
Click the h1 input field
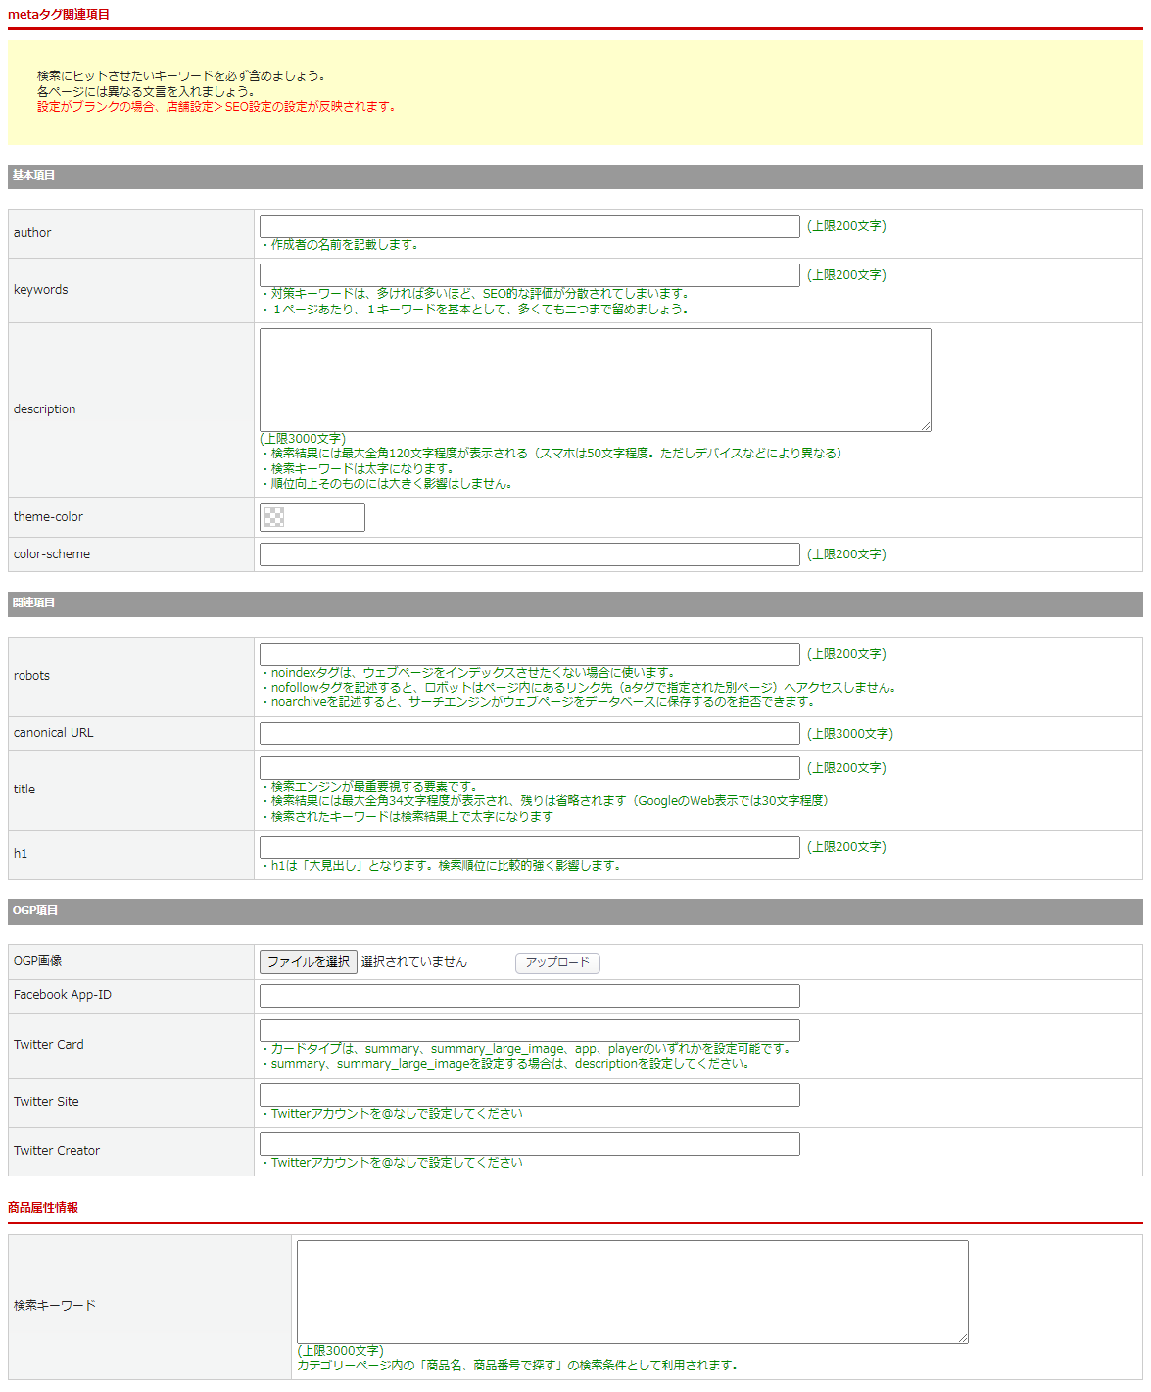point(529,847)
